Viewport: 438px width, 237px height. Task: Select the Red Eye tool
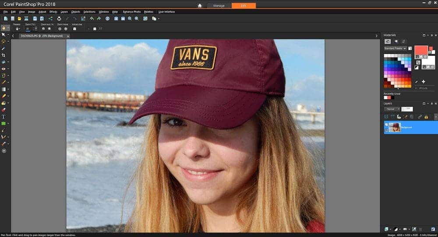click(4, 69)
